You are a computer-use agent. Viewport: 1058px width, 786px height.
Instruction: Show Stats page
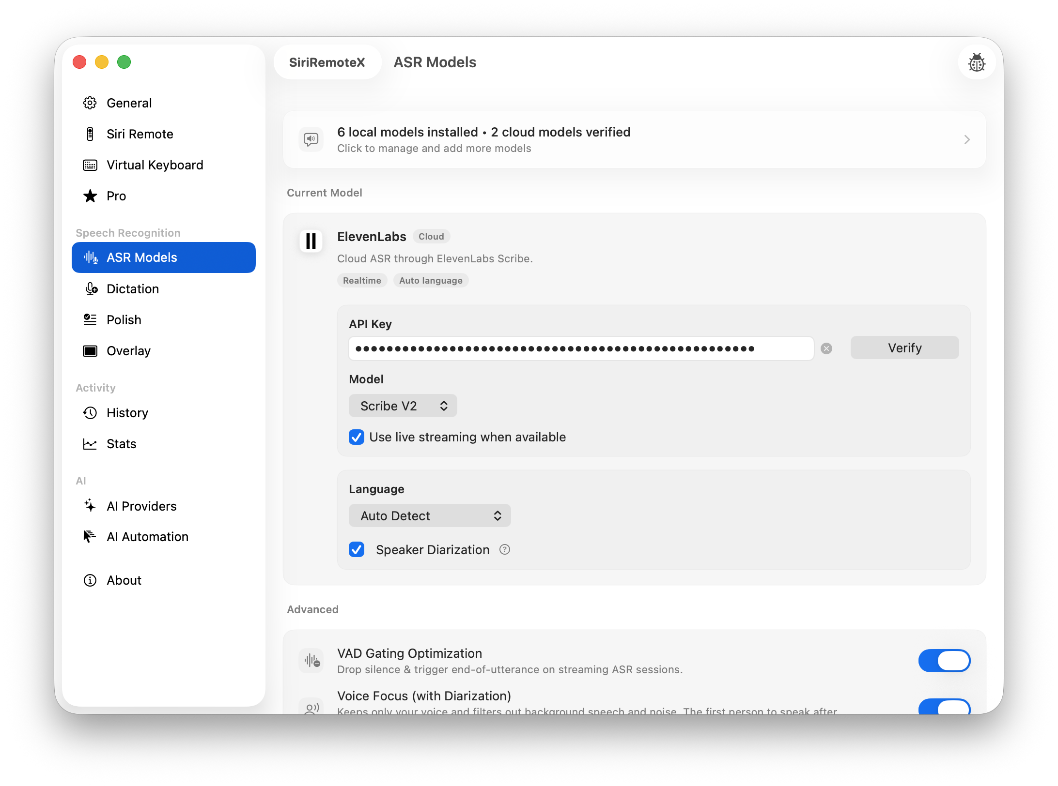tap(164, 444)
